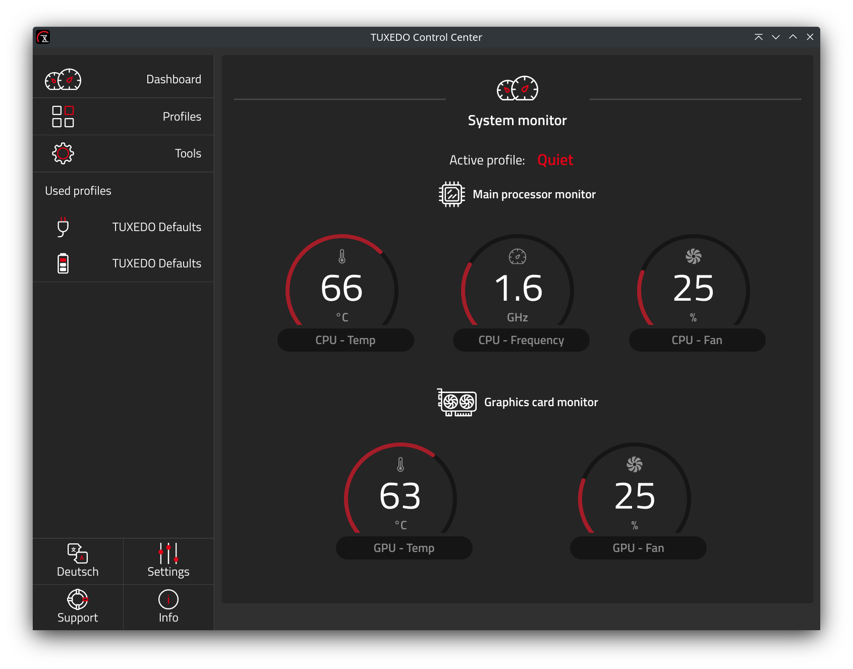Click the CPU - Temp label pill

346,340
